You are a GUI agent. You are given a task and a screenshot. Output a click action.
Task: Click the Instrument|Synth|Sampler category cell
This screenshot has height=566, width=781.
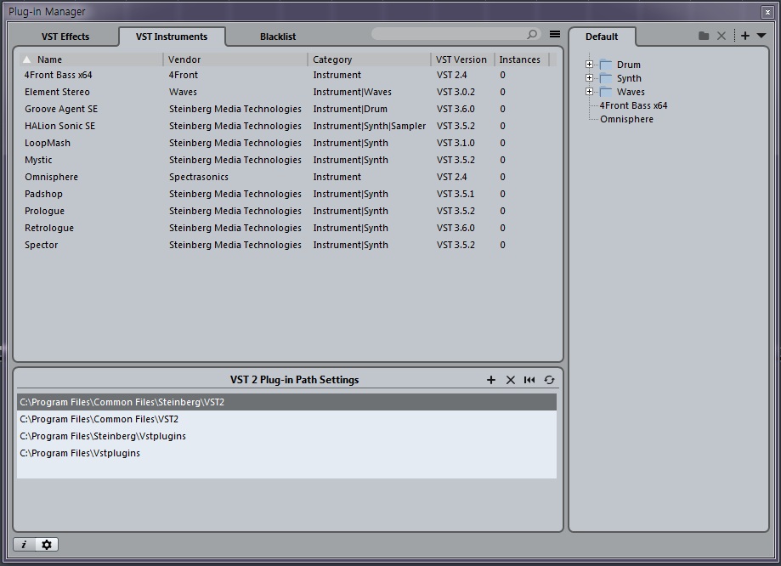pos(370,126)
